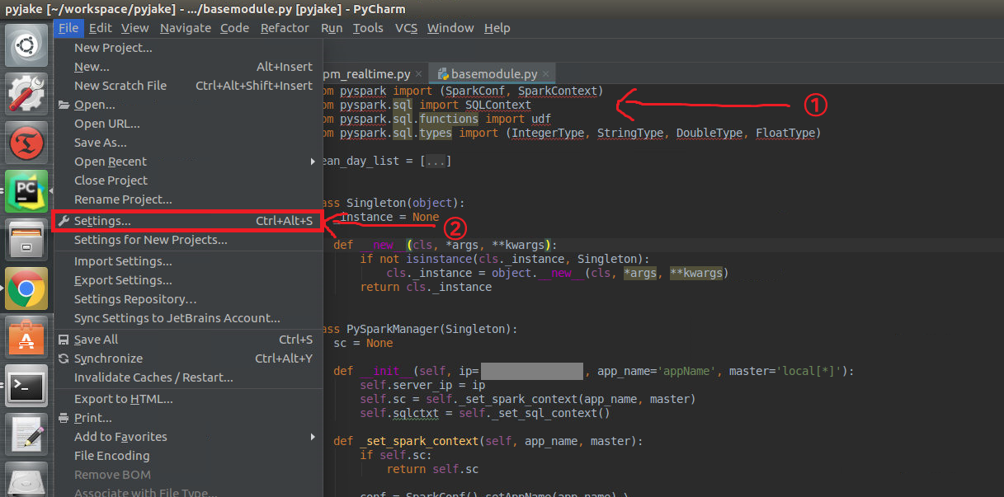The width and height of the screenshot is (1004, 497).
Task: Expand the Open Recent submenu arrow
Action: point(313,162)
